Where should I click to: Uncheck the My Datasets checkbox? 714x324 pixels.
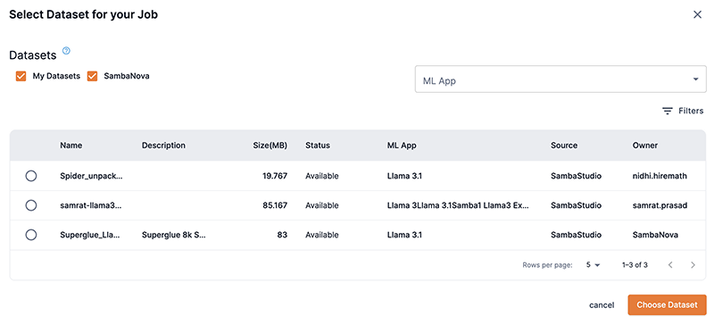point(21,76)
